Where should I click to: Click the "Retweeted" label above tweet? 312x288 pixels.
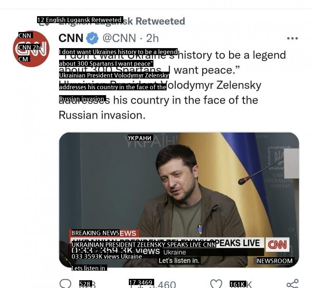(160, 21)
